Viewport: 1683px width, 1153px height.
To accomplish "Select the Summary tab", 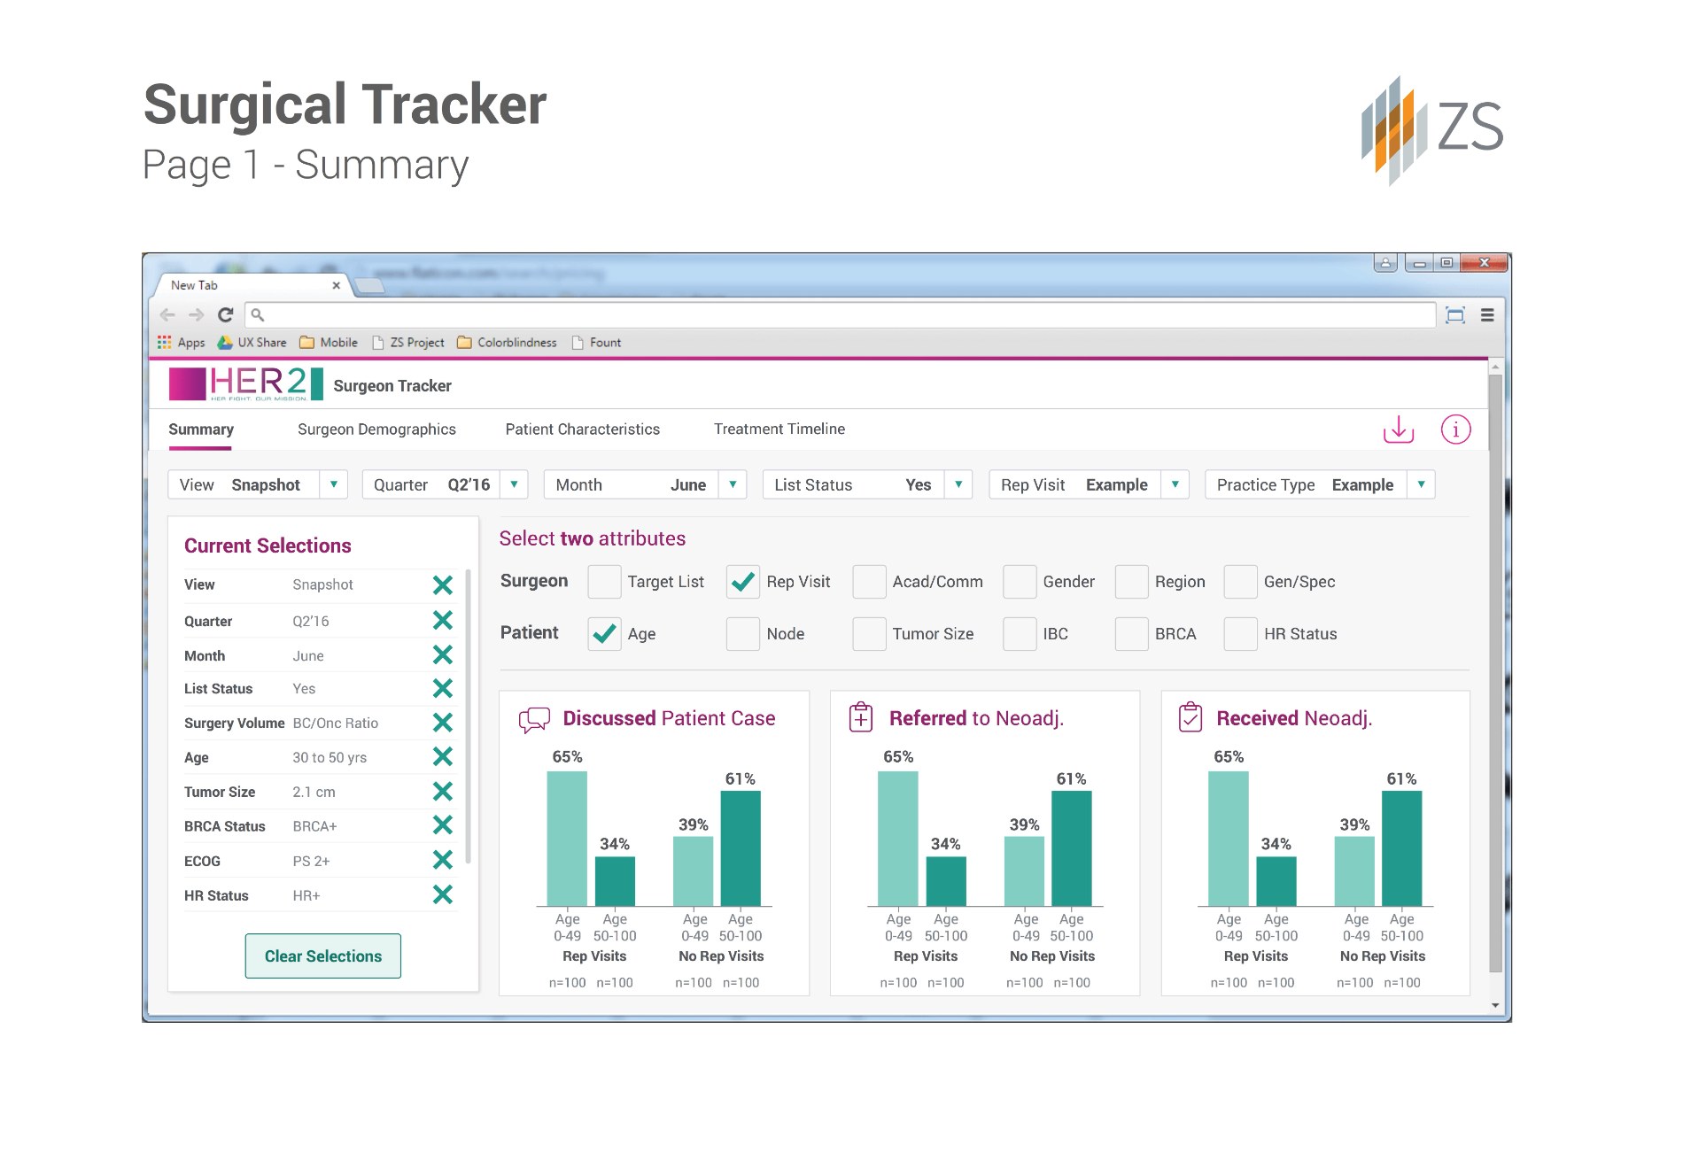I will coord(201,429).
